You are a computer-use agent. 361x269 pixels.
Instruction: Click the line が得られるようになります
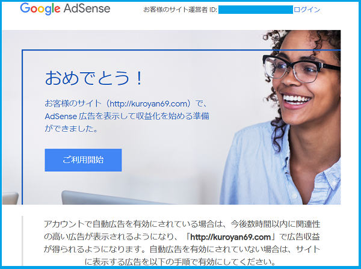tap(182, 249)
